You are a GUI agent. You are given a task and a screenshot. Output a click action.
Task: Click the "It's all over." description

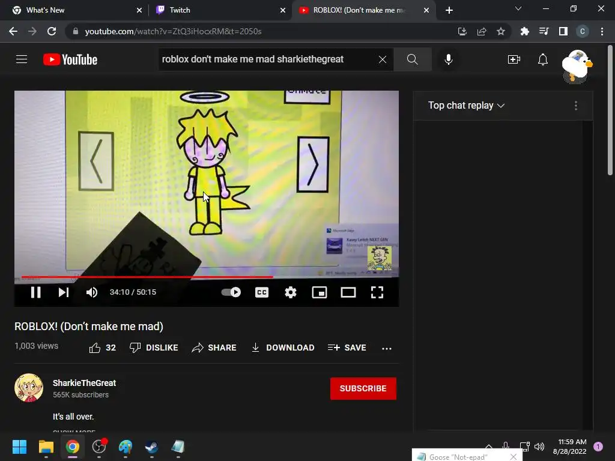(x=73, y=417)
